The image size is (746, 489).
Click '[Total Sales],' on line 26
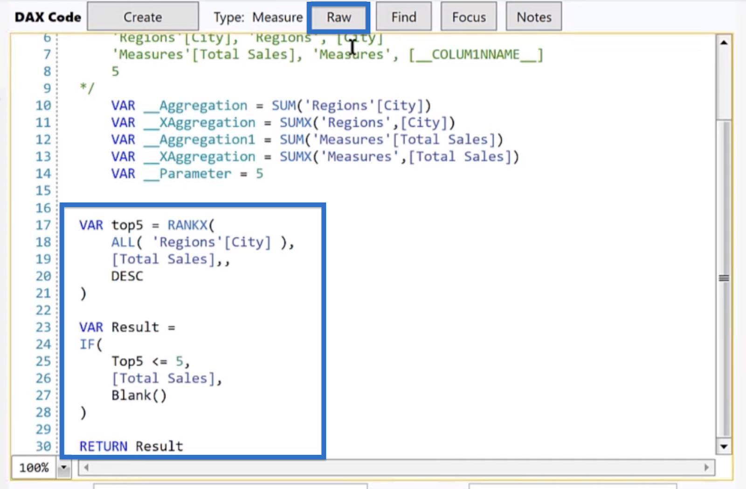(166, 378)
